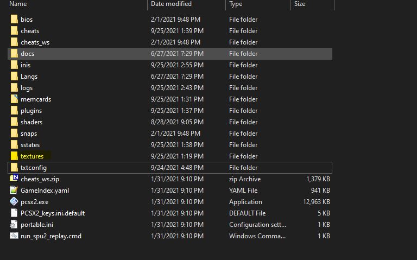Click the Langs folder icon

pos(14,77)
